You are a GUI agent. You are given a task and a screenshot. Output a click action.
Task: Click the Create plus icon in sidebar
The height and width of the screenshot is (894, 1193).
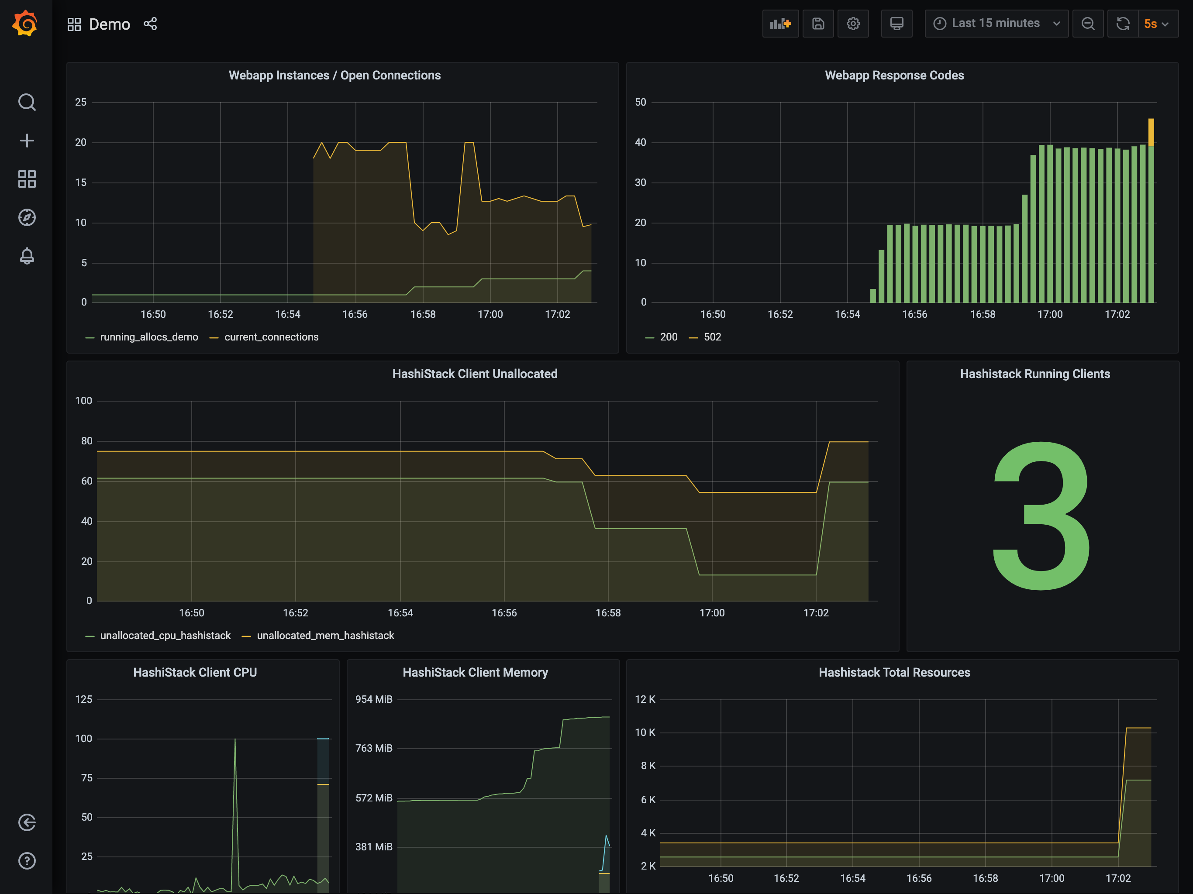(27, 141)
